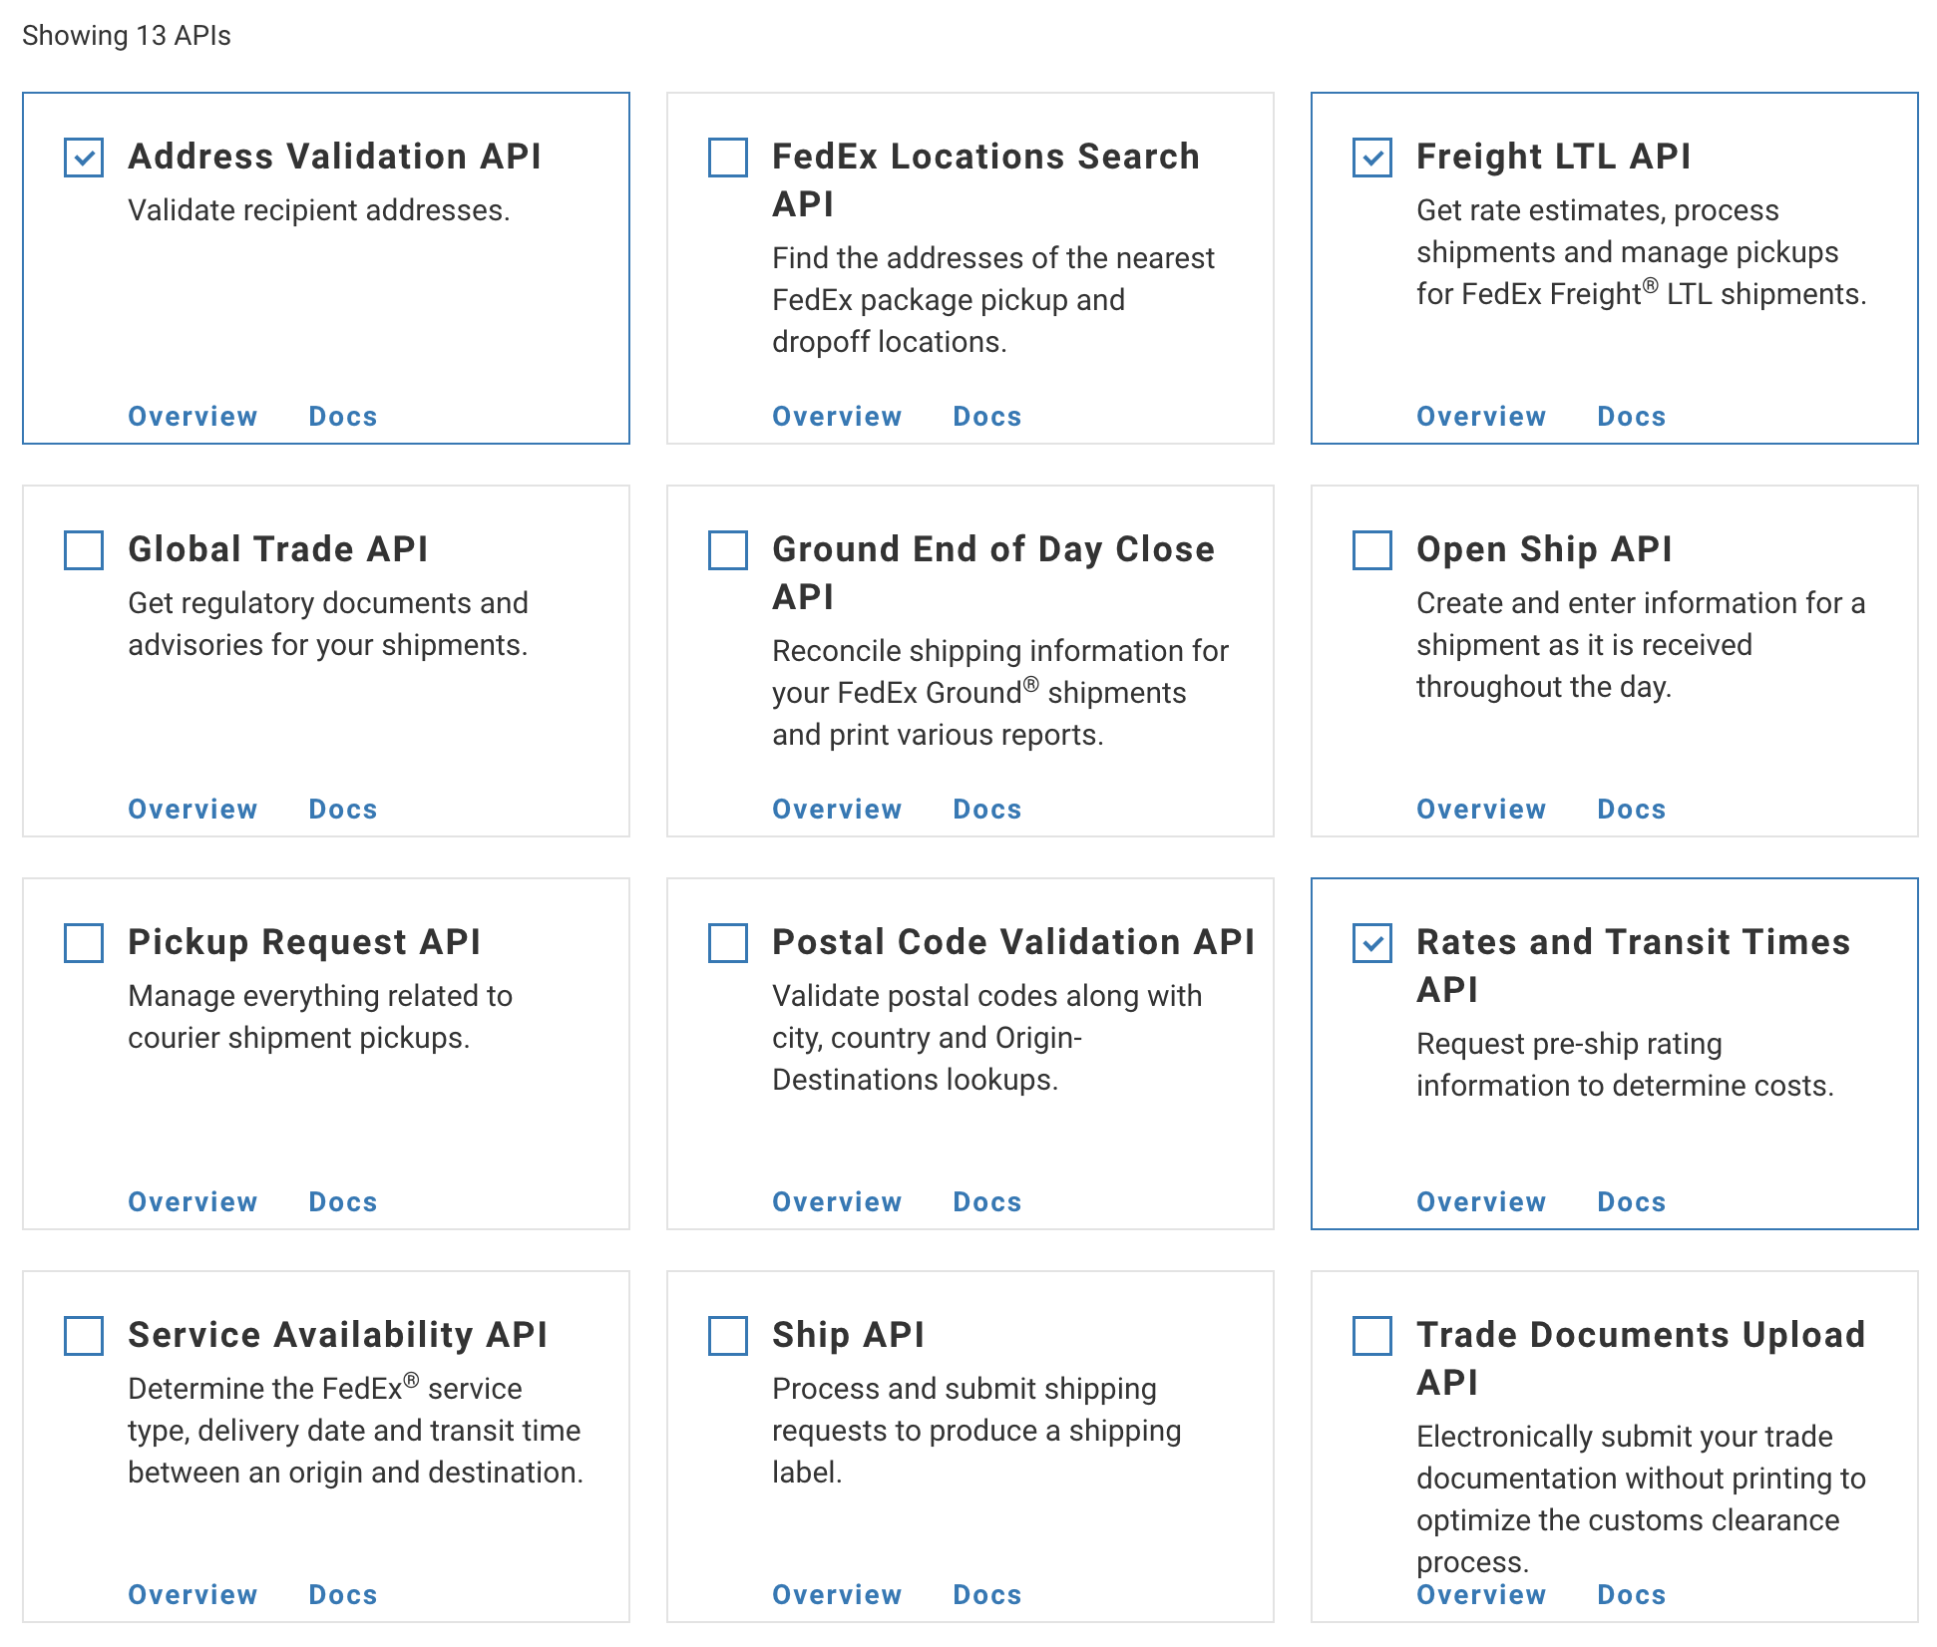Open Overview of Global Trade API
The width and height of the screenshot is (1937, 1647).
[x=193, y=810]
